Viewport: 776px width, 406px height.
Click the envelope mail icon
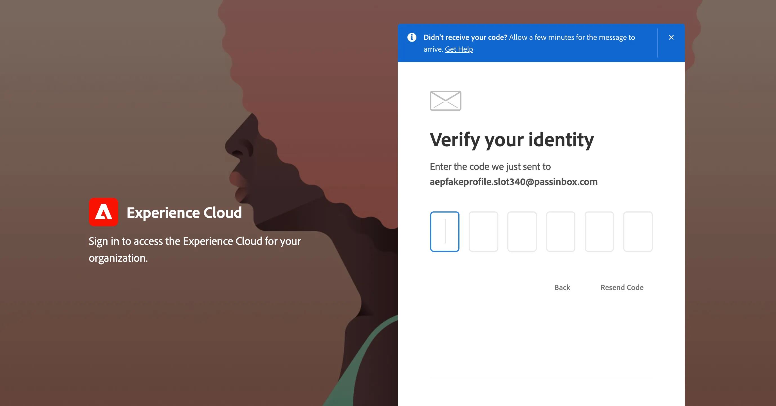[x=445, y=101]
